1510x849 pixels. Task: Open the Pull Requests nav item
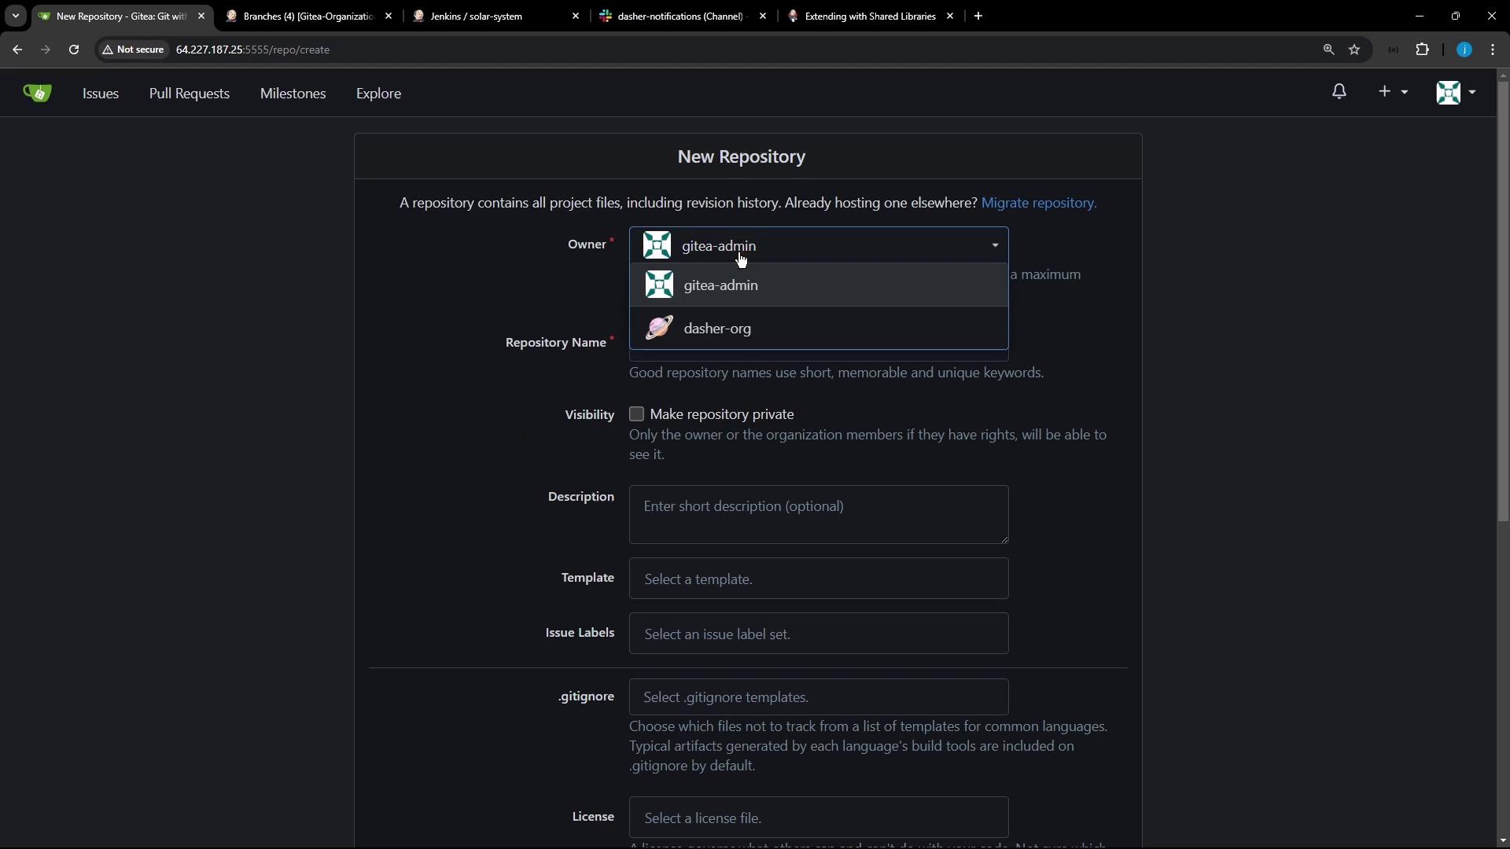[190, 94]
